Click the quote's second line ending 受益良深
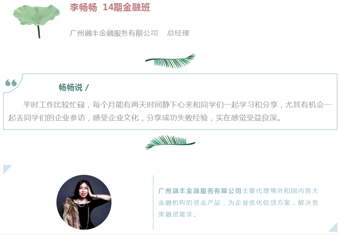 (145, 118)
